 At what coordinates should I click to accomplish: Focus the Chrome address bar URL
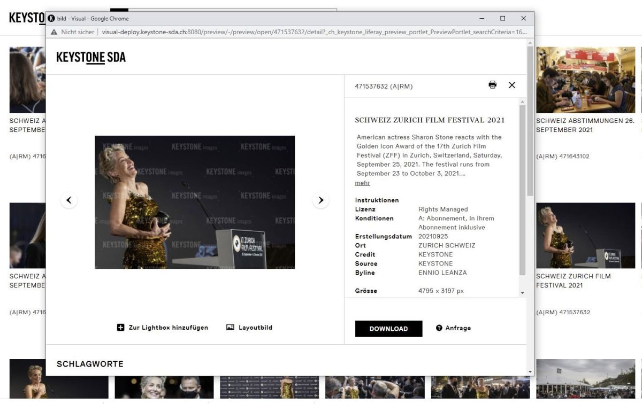tap(315, 32)
